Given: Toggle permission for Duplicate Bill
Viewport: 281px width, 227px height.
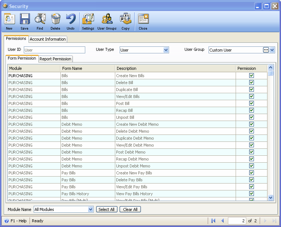Looking at the screenshot, I should (251, 90).
